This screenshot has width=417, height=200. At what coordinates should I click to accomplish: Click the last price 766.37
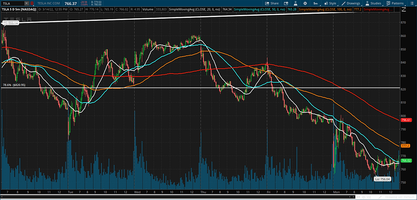(71, 3)
